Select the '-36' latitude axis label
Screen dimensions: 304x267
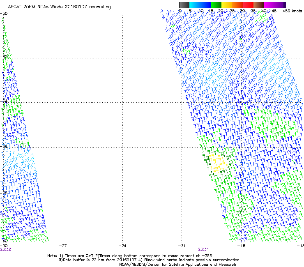tap(4, 146)
